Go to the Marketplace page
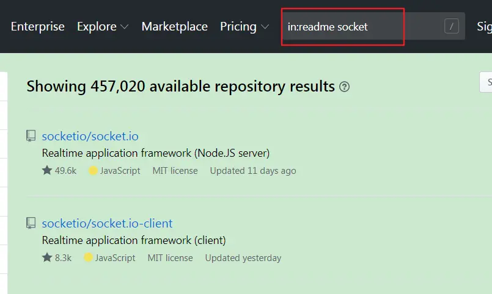The width and height of the screenshot is (492, 294). pyautogui.click(x=174, y=27)
